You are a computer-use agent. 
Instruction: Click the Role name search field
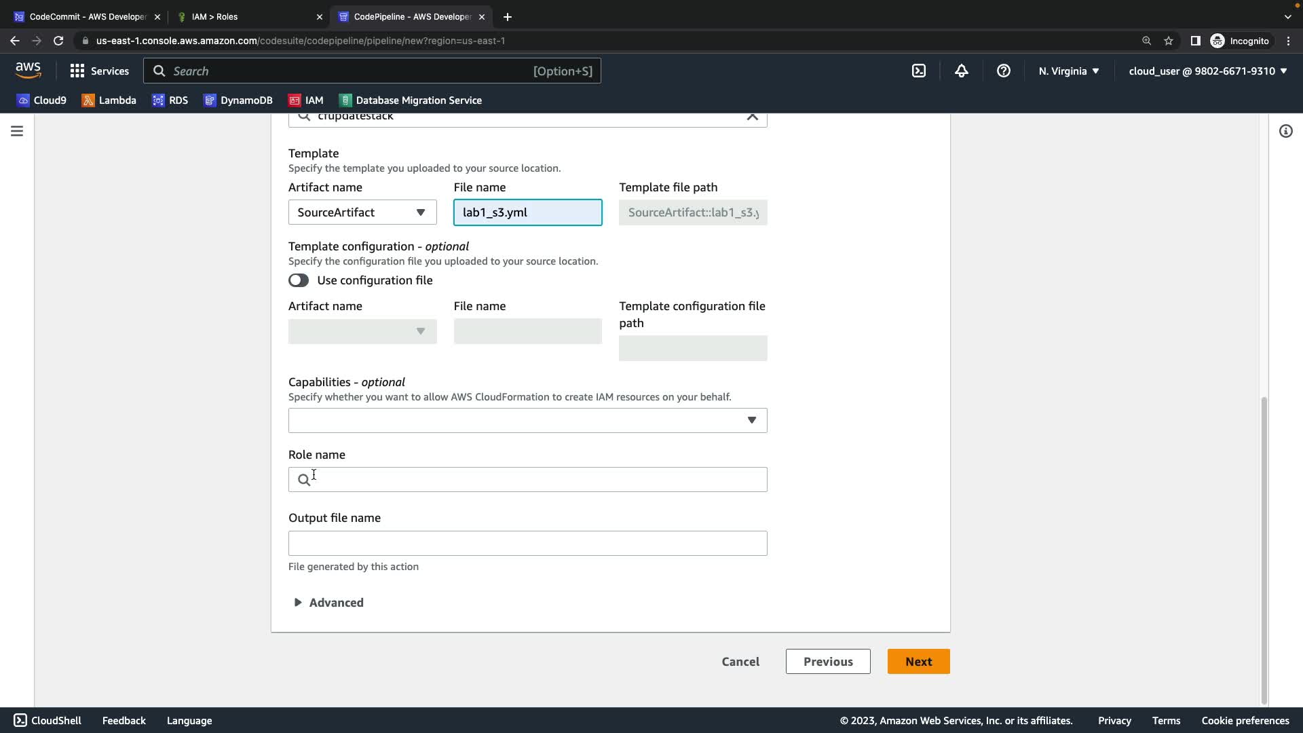point(536,479)
